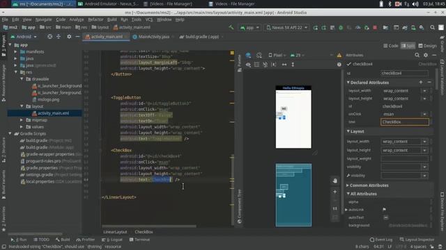Image resolution: width=446 pixels, height=250 pixels.
Task: Switch to Split view mode
Action: [408, 46]
